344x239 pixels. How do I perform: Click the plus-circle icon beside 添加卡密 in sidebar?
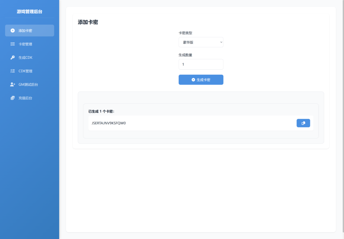(13, 30)
